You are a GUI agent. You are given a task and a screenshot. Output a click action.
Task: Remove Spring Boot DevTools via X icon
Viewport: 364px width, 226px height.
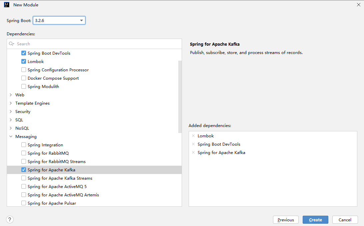point(193,144)
